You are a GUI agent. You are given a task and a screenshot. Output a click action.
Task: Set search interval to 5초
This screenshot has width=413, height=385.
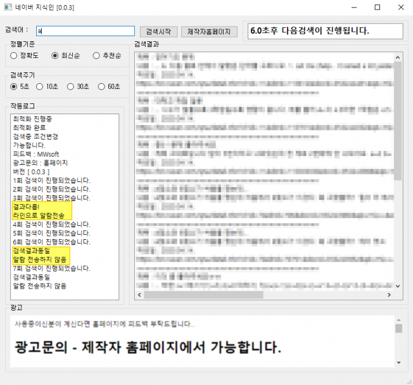tap(14, 86)
